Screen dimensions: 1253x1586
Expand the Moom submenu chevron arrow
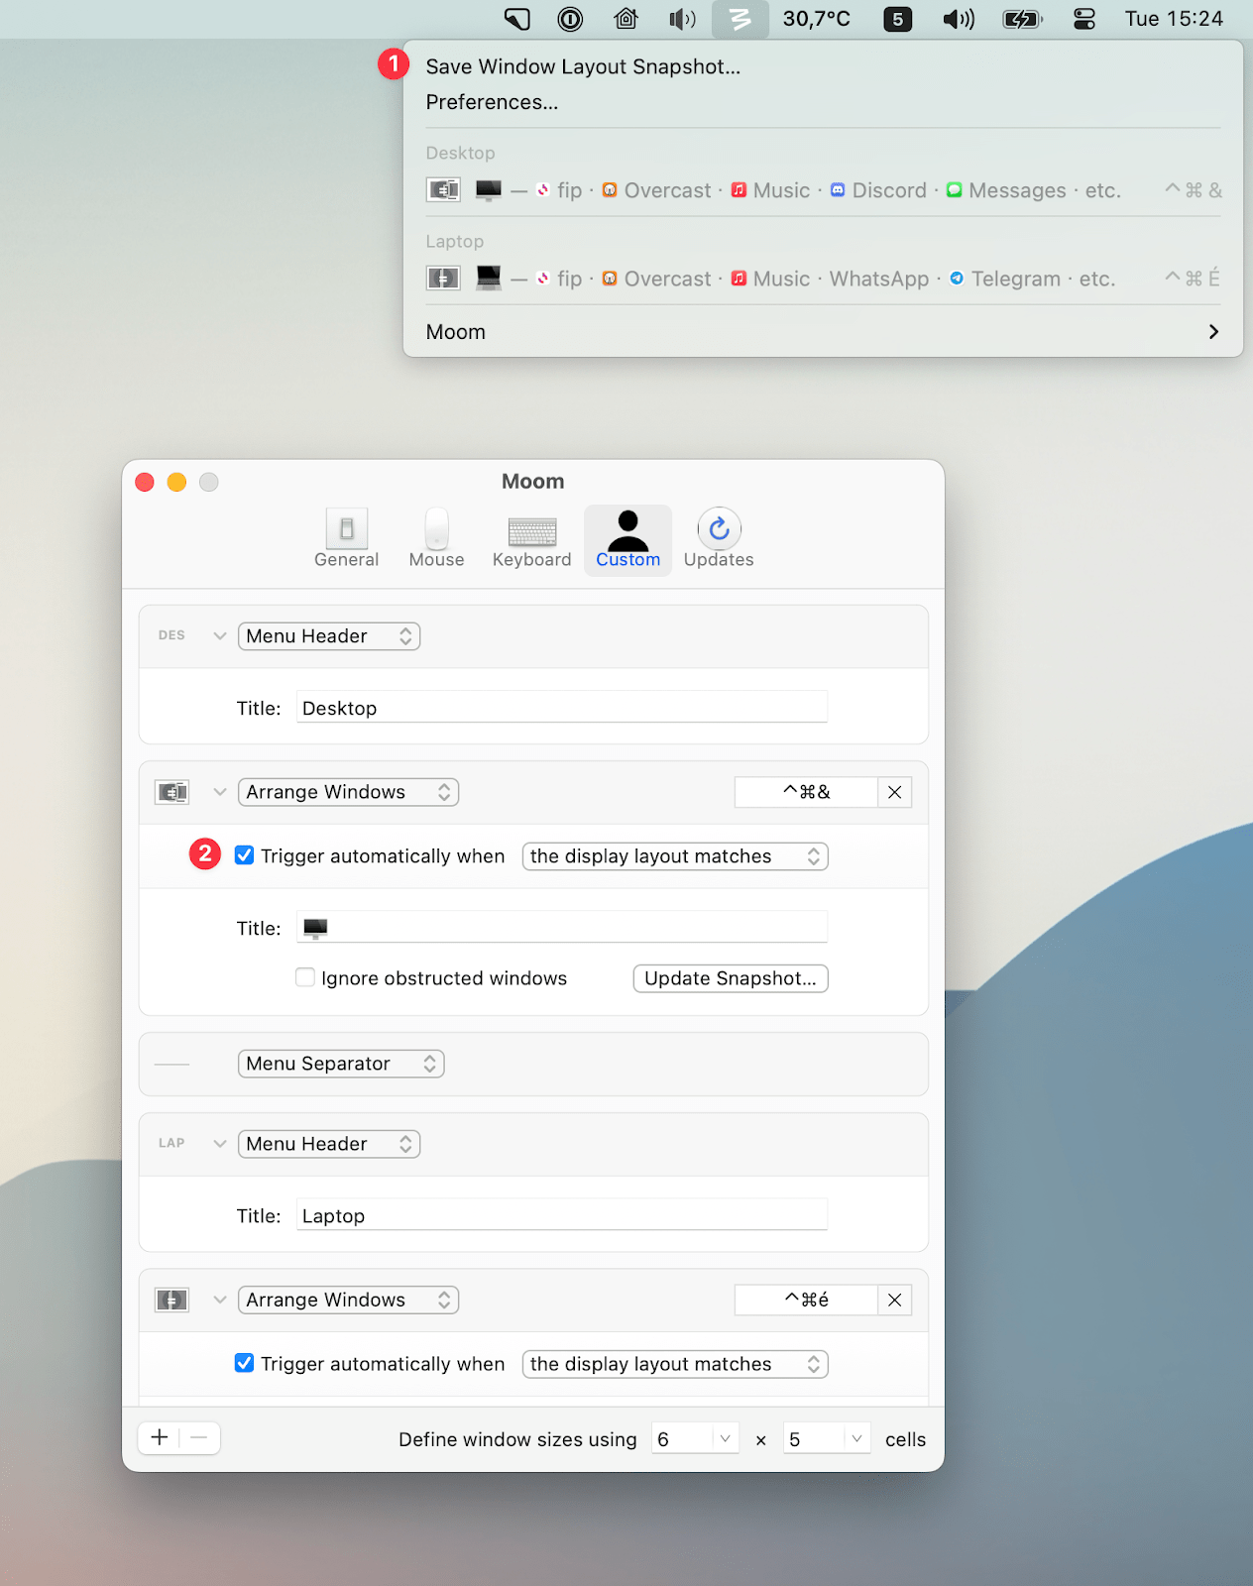[1213, 332]
